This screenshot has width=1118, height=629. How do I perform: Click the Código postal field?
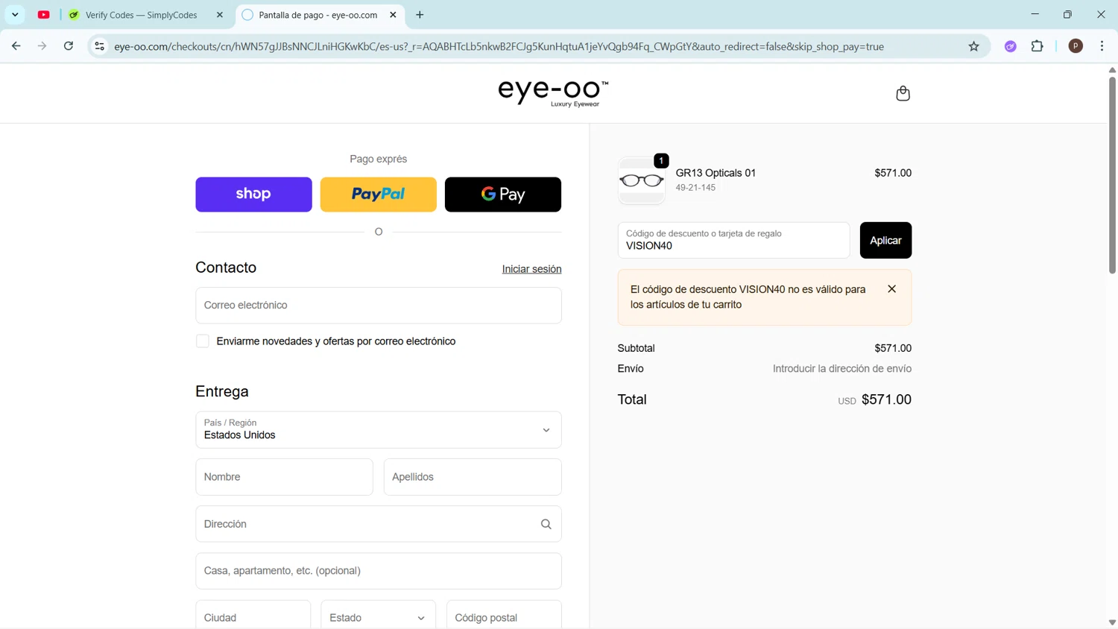click(504, 617)
